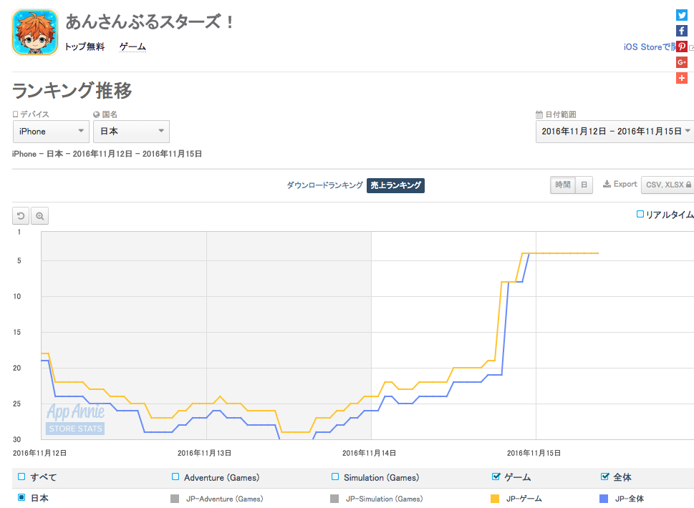
Task: Share on Twitter icon
Action: click(x=682, y=15)
